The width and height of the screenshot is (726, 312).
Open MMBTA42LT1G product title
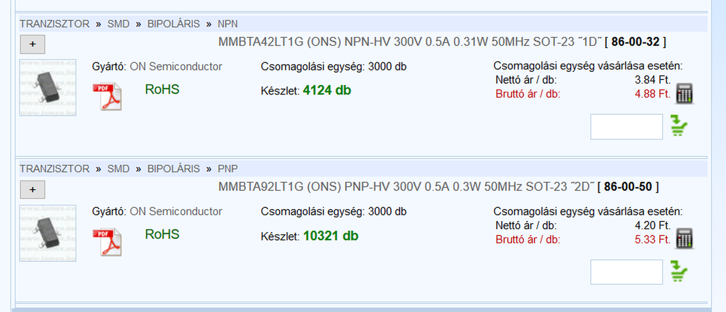pos(410,42)
